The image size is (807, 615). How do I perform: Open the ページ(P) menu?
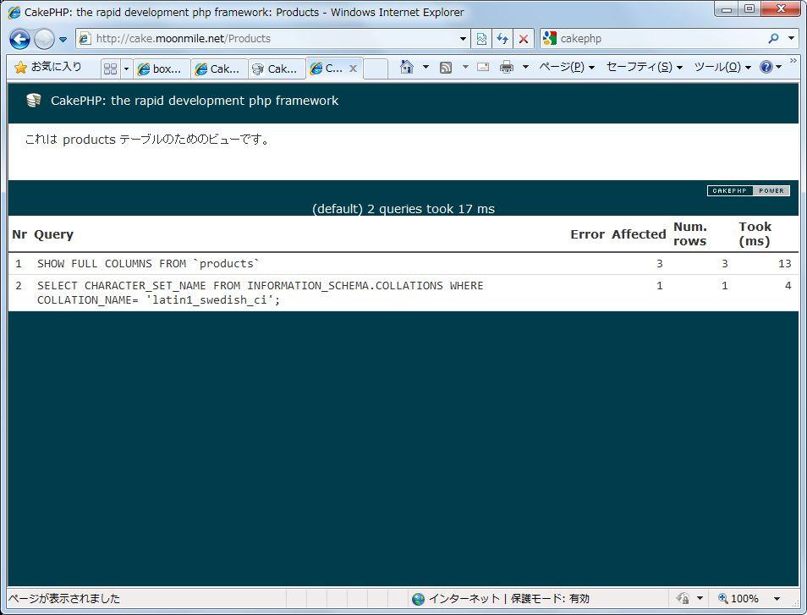[x=566, y=68]
